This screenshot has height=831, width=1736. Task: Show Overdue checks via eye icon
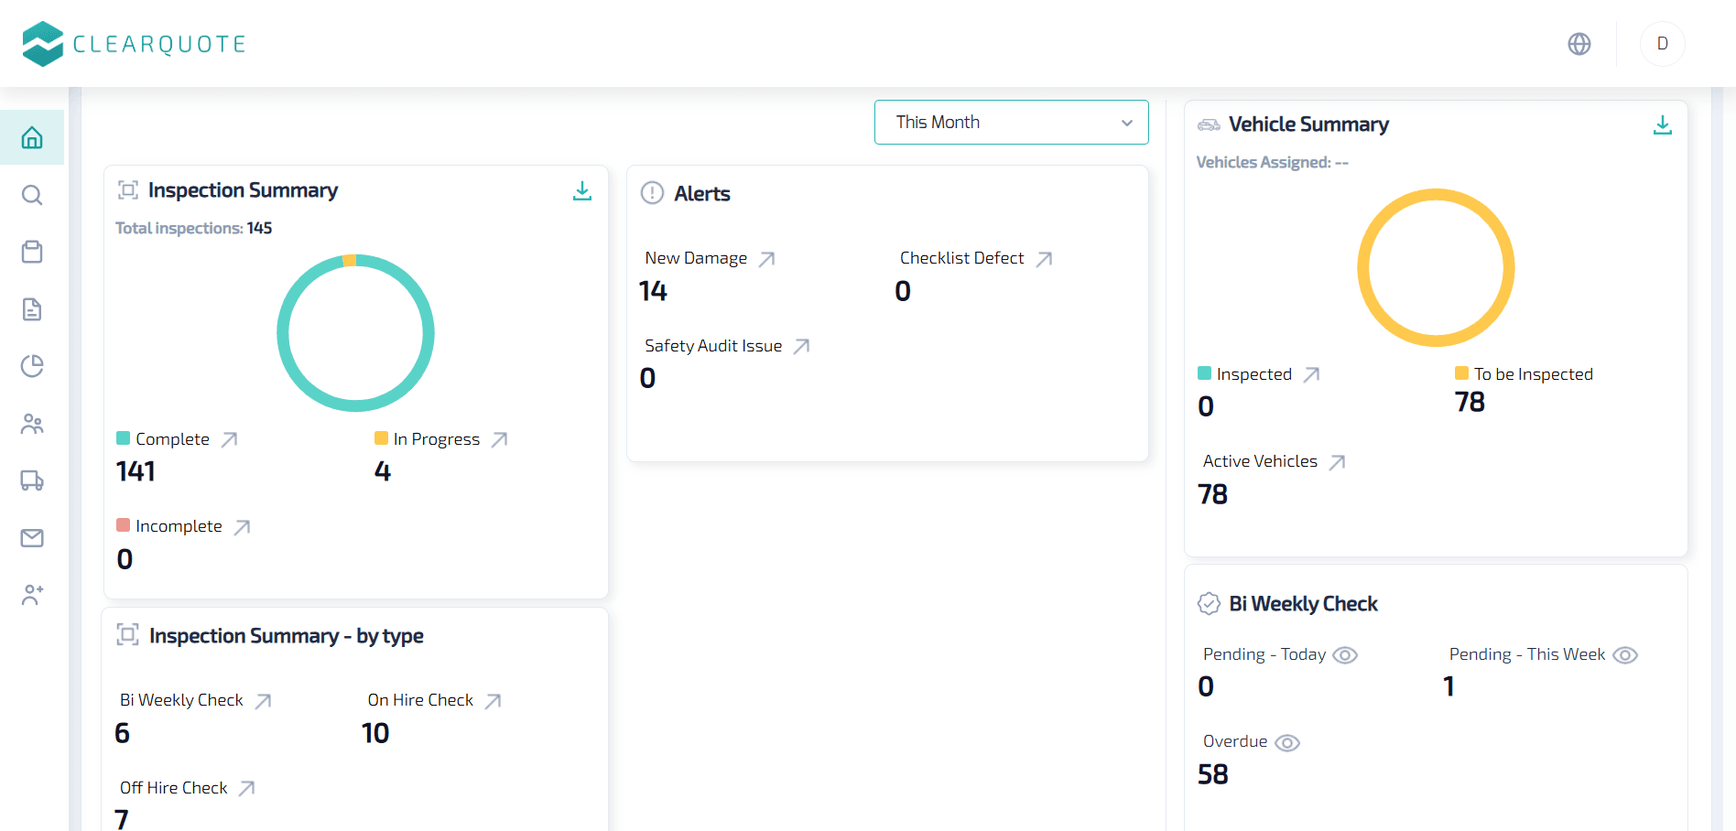point(1287,742)
